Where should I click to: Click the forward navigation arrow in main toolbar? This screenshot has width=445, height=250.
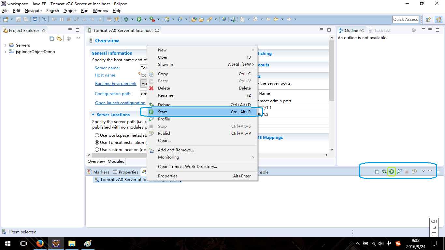coord(289,20)
